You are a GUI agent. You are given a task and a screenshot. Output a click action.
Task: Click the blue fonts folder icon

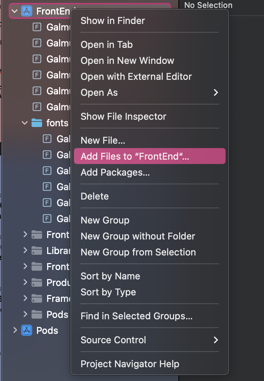(x=37, y=123)
